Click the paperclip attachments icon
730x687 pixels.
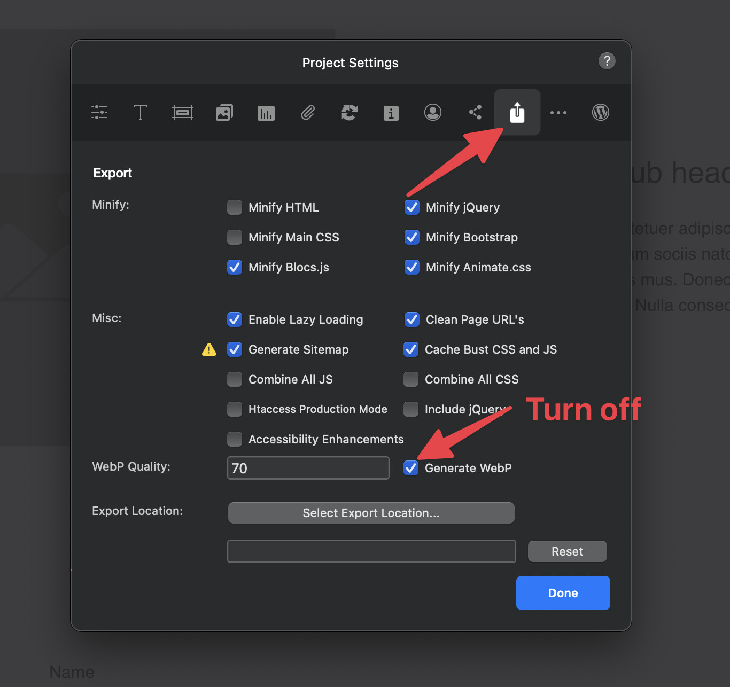click(308, 112)
